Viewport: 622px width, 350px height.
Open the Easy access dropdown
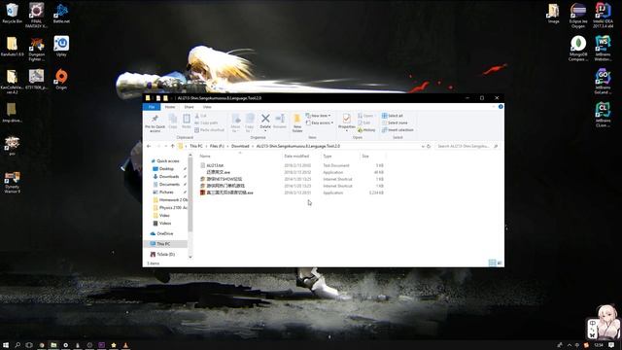(x=320, y=123)
